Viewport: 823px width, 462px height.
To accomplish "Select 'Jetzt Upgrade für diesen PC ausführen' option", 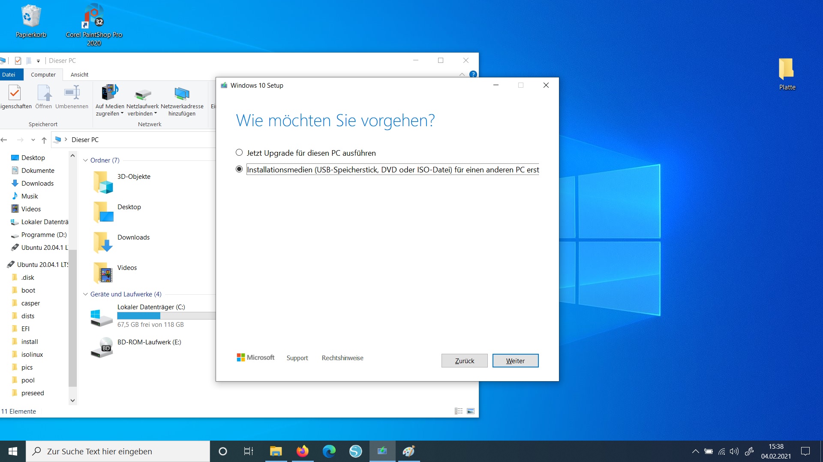I will 239,153.
